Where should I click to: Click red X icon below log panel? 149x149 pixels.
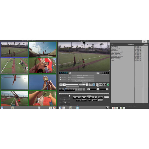point(113,108)
